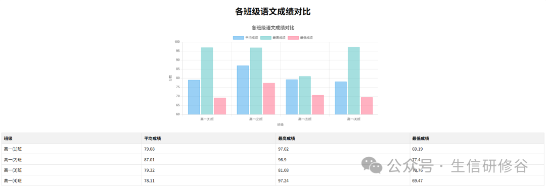Click the blue average bar for 高一(3)班

[x=292, y=97]
